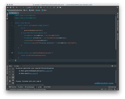
Task: Click the cursor position 19:2 indicator
Action: coord(102,89)
